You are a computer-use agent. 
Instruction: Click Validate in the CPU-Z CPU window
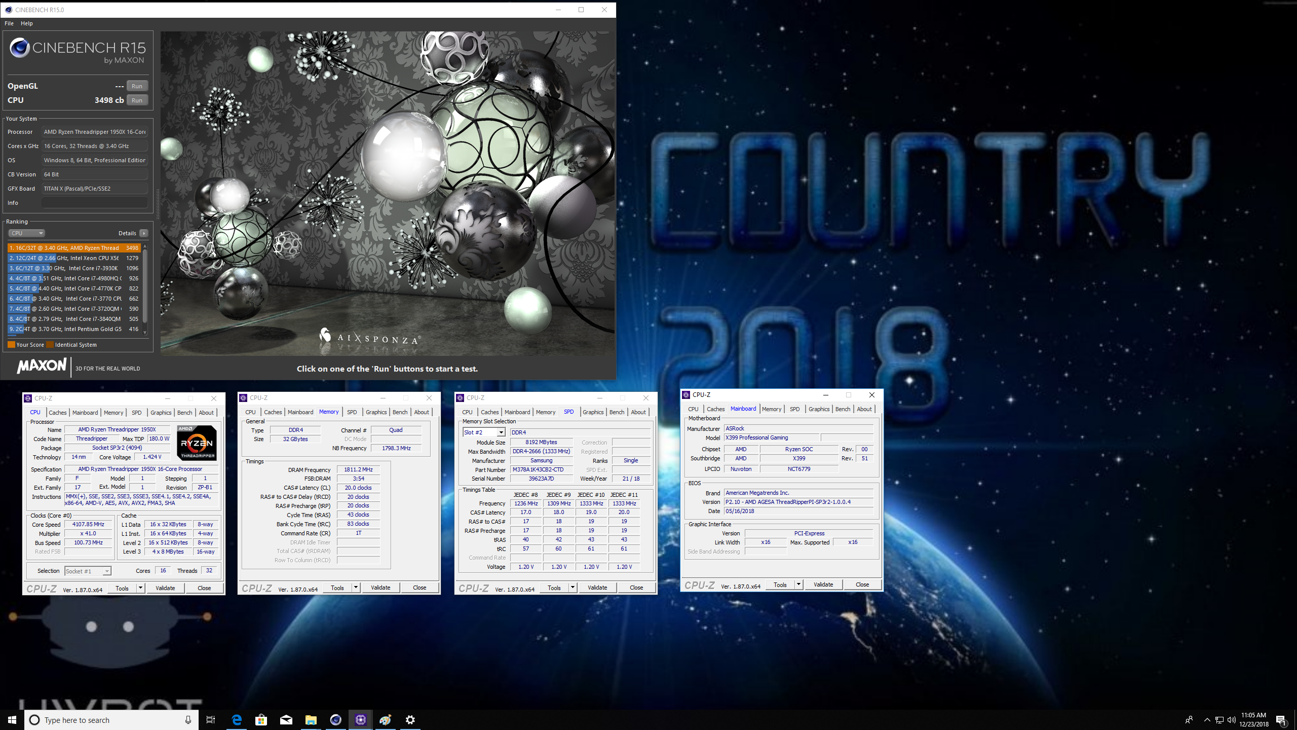click(165, 588)
